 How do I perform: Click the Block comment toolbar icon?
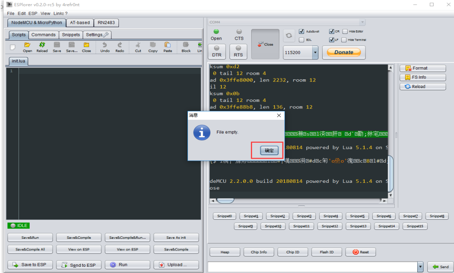186,47
